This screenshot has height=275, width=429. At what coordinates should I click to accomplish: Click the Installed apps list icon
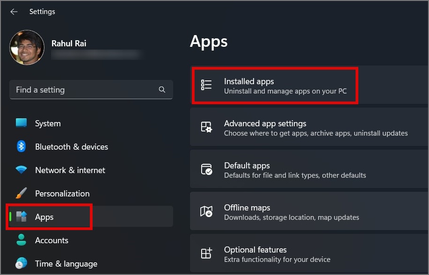[x=206, y=85]
